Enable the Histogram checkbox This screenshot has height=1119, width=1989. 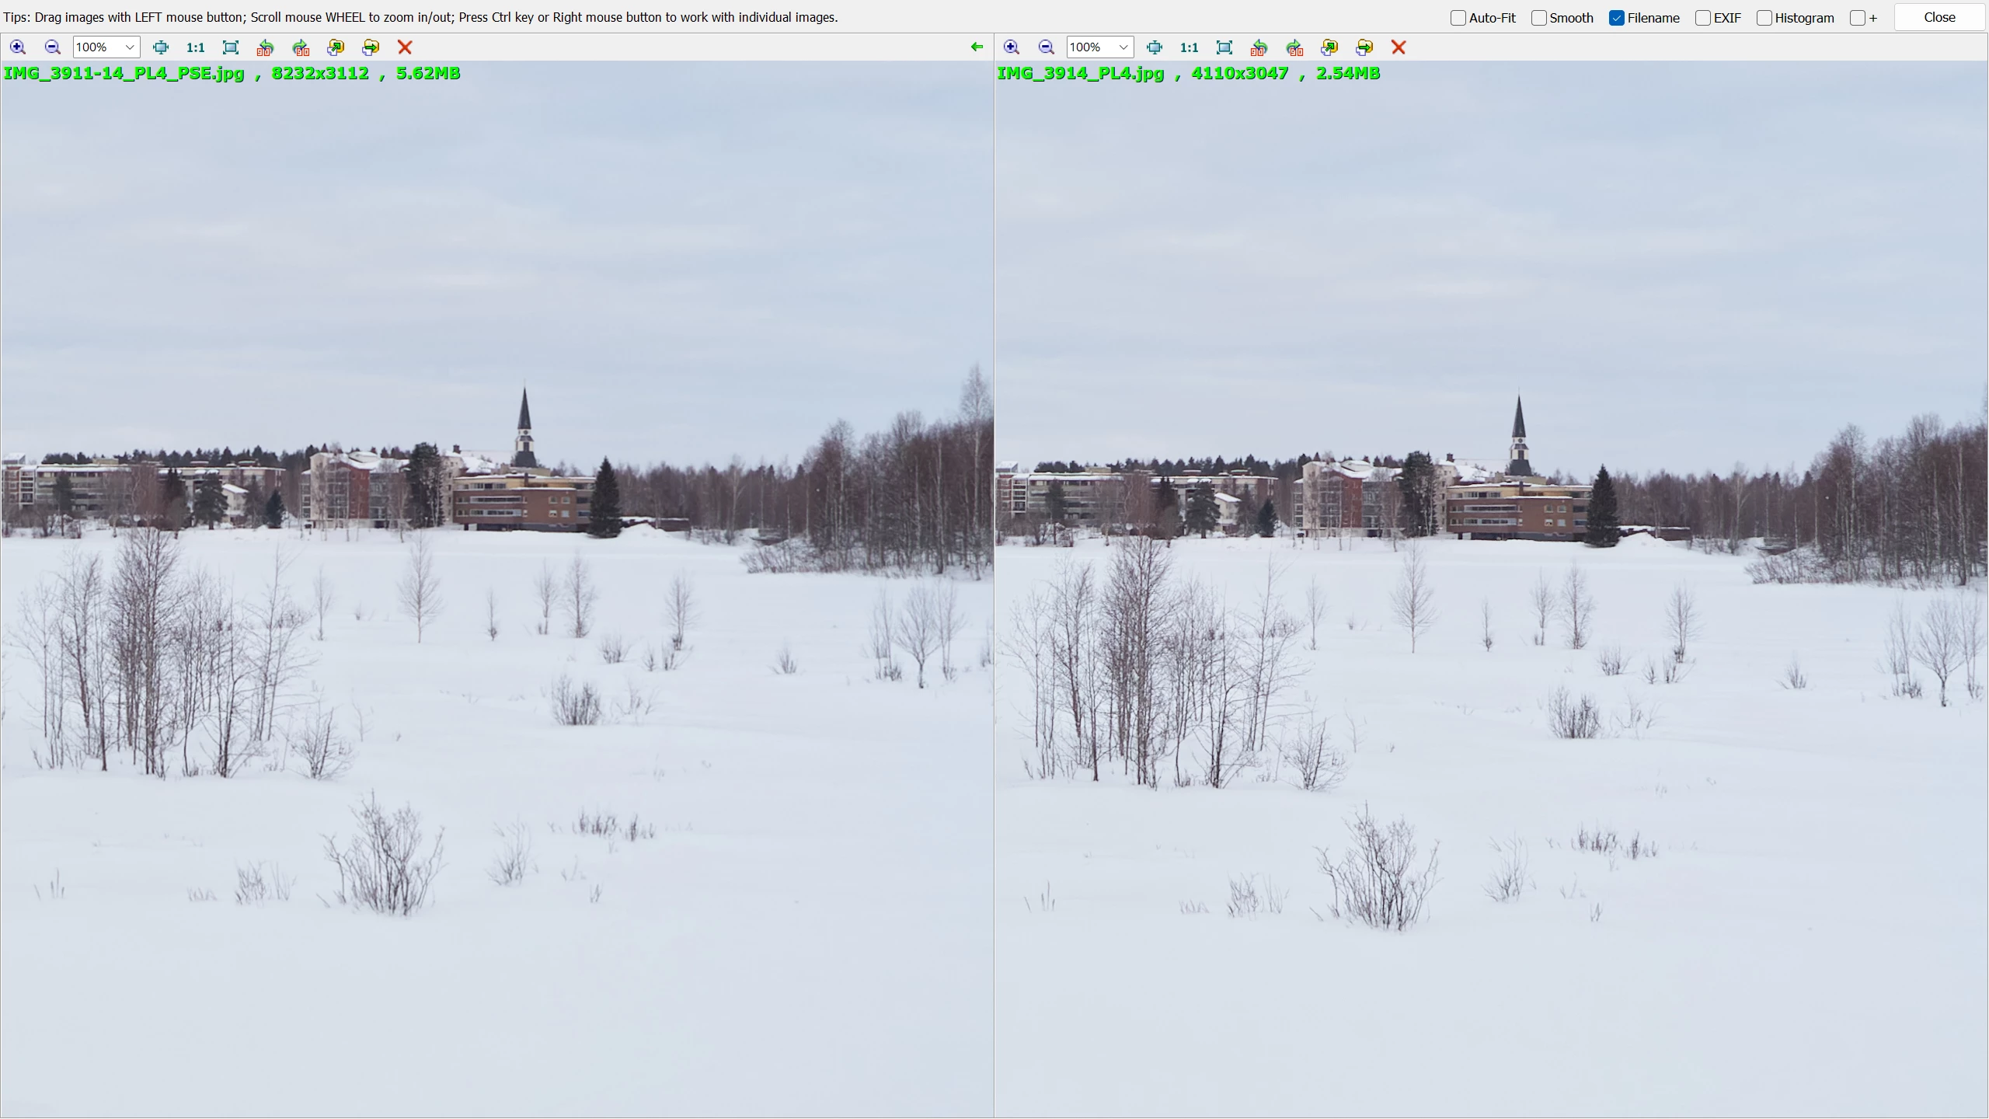(x=1764, y=18)
